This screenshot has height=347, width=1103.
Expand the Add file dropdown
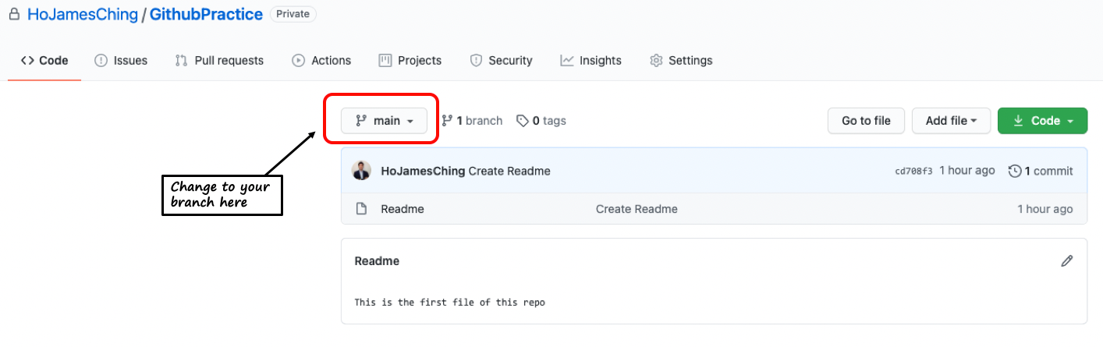click(951, 121)
